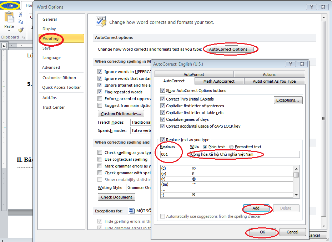Toggle Capitalize names of days
The image size is (332, 242).
click(x=162, y=119)
